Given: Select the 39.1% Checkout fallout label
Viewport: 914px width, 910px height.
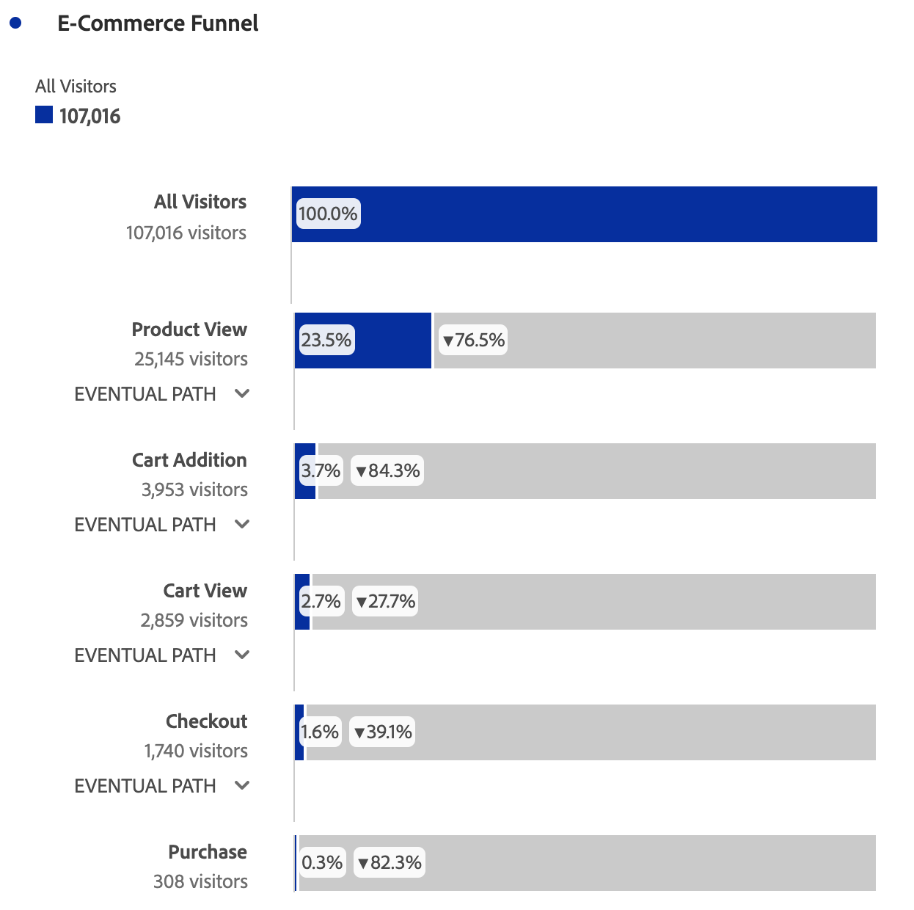Looking at the screenshot, I should point(382,732).
